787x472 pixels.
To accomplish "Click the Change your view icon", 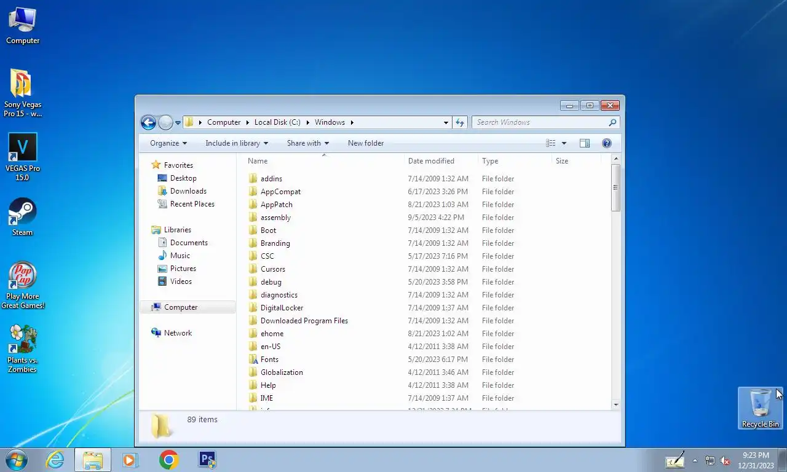I will coord(551,143).
